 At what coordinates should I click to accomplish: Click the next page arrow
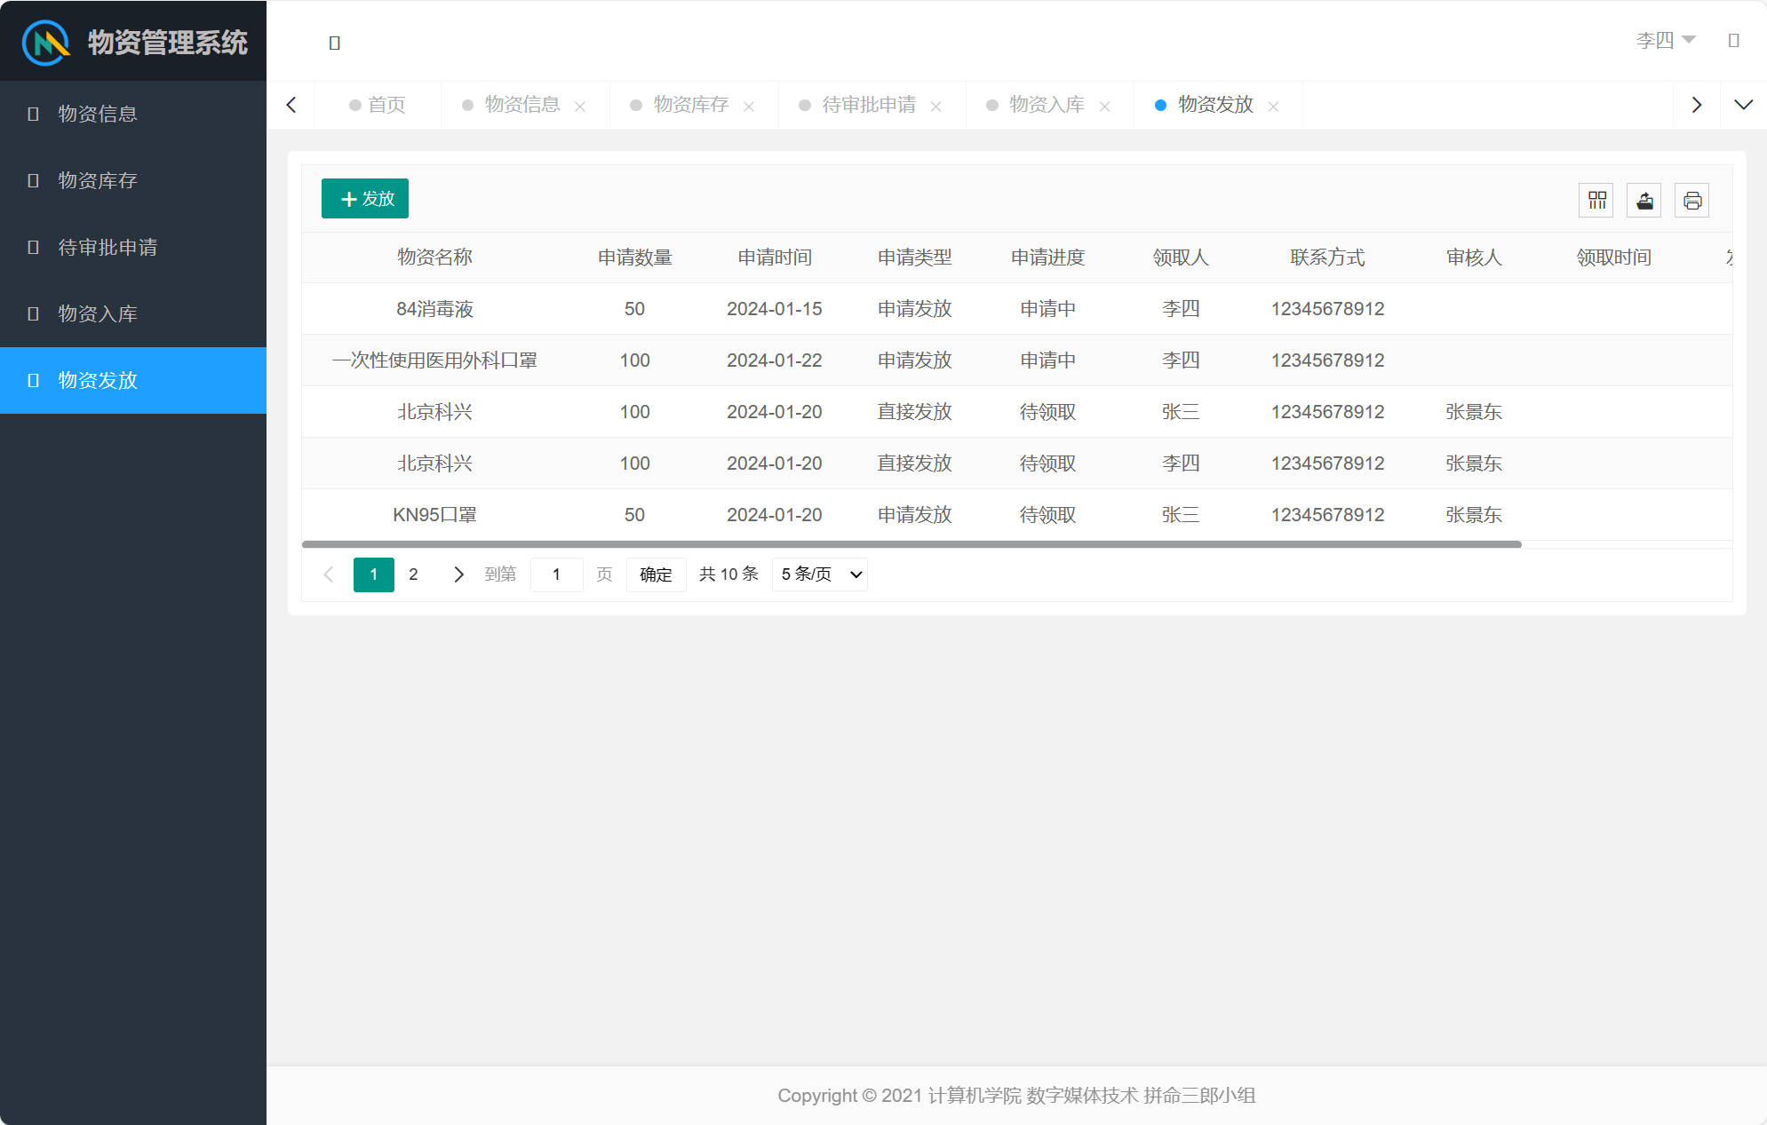[458, 574]
